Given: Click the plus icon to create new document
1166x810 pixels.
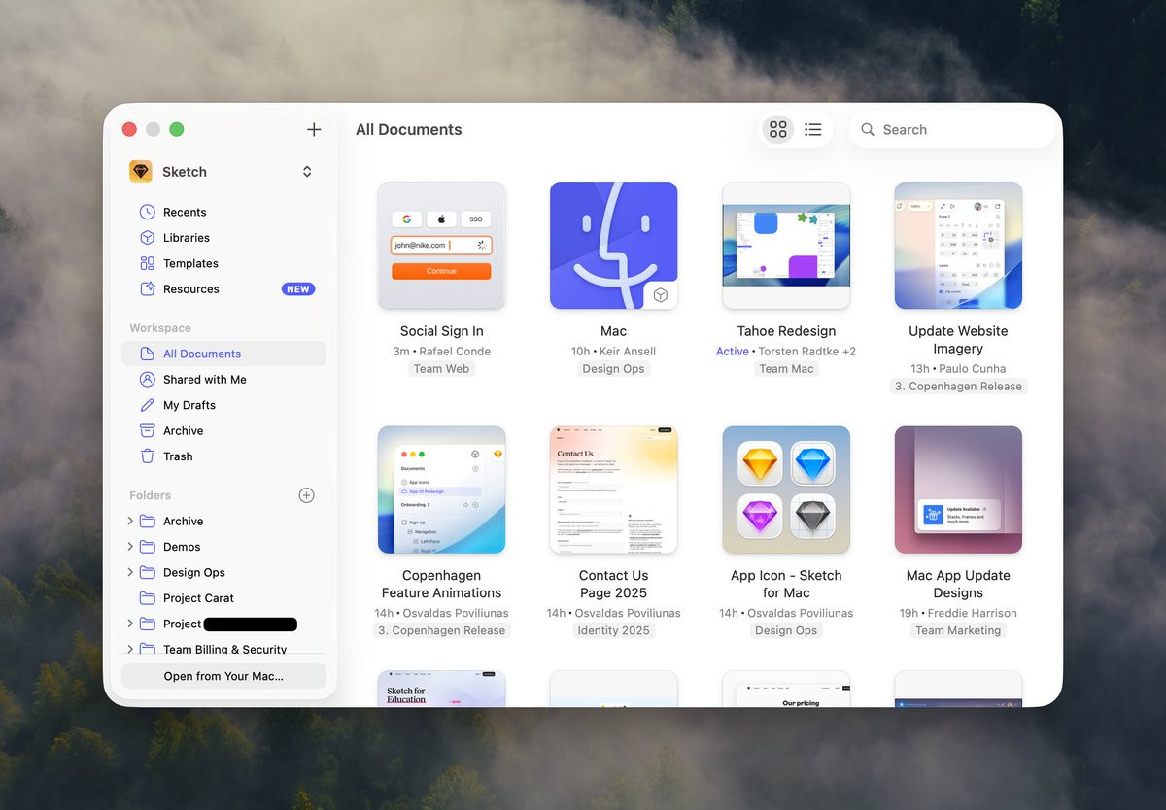Looking at the screenshot, I should coord(314,129).
